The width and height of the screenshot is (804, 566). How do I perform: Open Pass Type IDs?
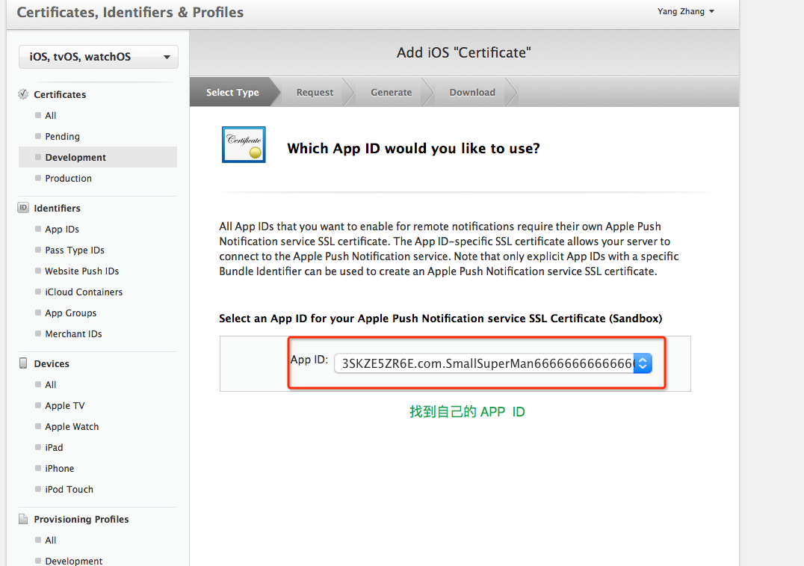[75, 250]
